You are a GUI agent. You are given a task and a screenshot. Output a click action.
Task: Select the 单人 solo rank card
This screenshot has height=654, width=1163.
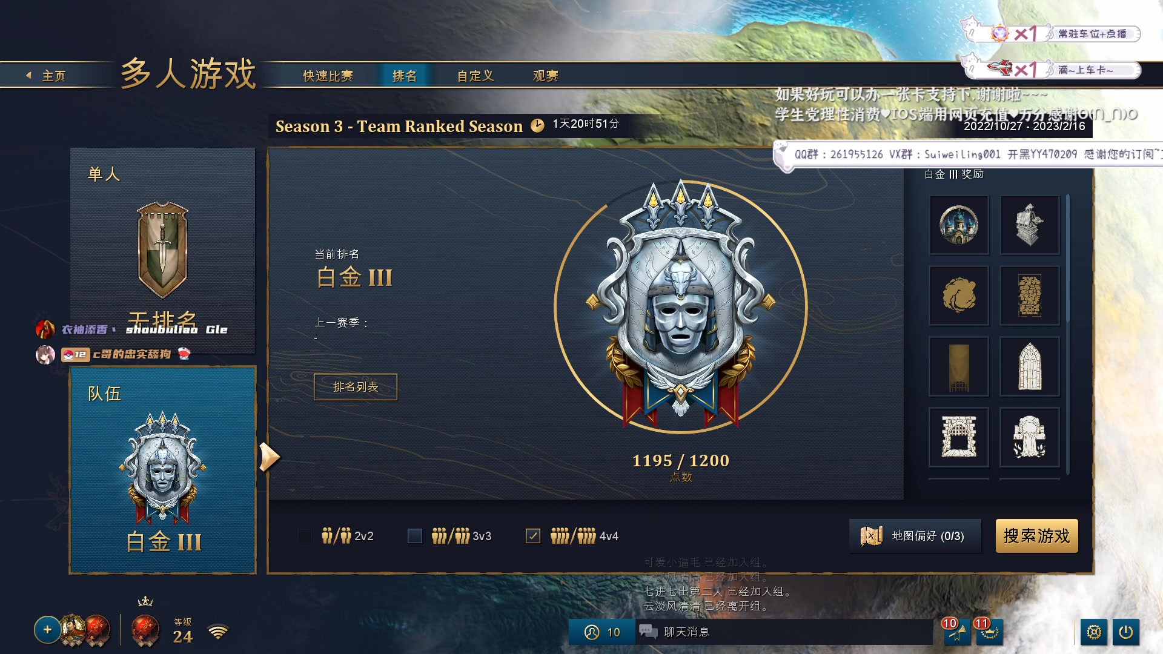(162, 251)
